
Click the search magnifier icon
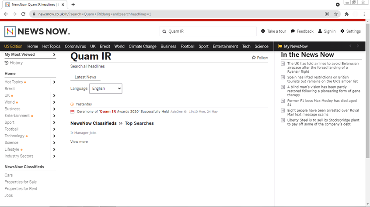(164, 31)
